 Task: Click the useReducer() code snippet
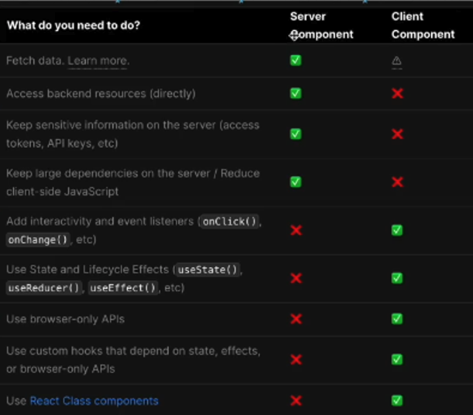45,289
